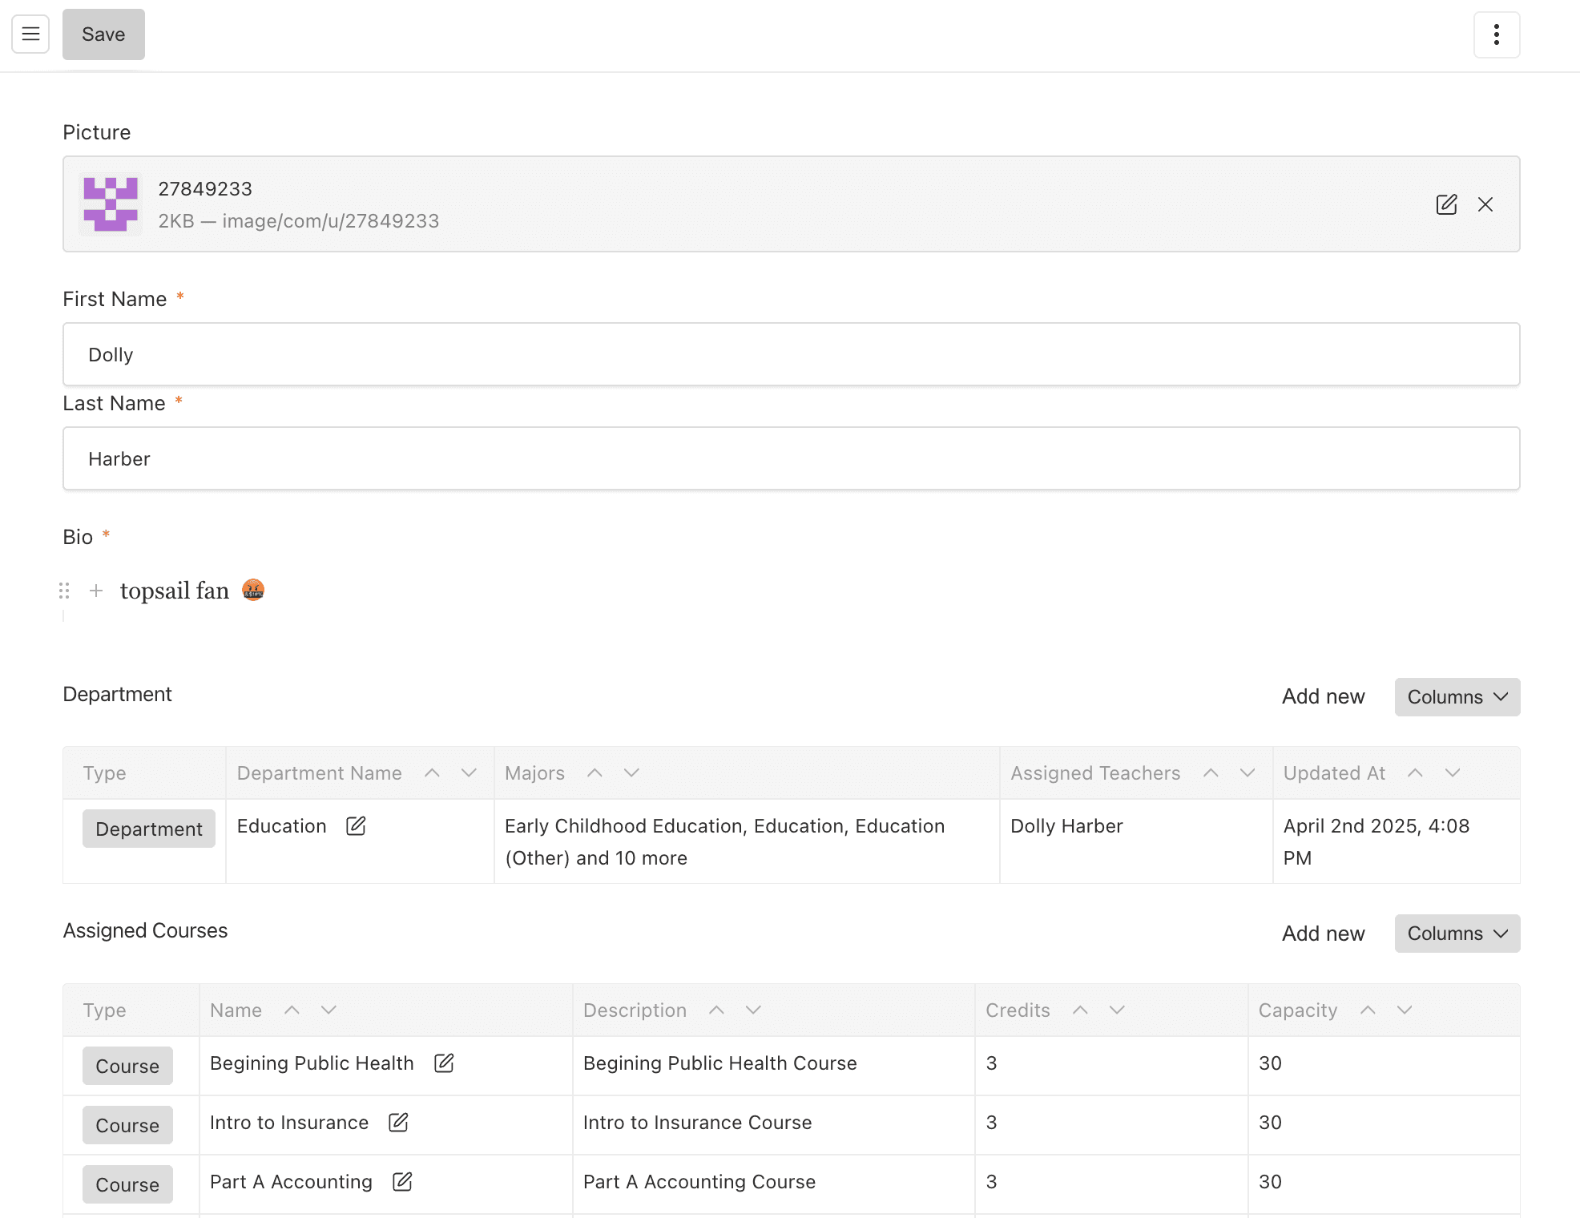The width and height of the screenshot is (1580, 1218).
Task: Sort Assigned Teachers ascending
Action: [1211, 773]
